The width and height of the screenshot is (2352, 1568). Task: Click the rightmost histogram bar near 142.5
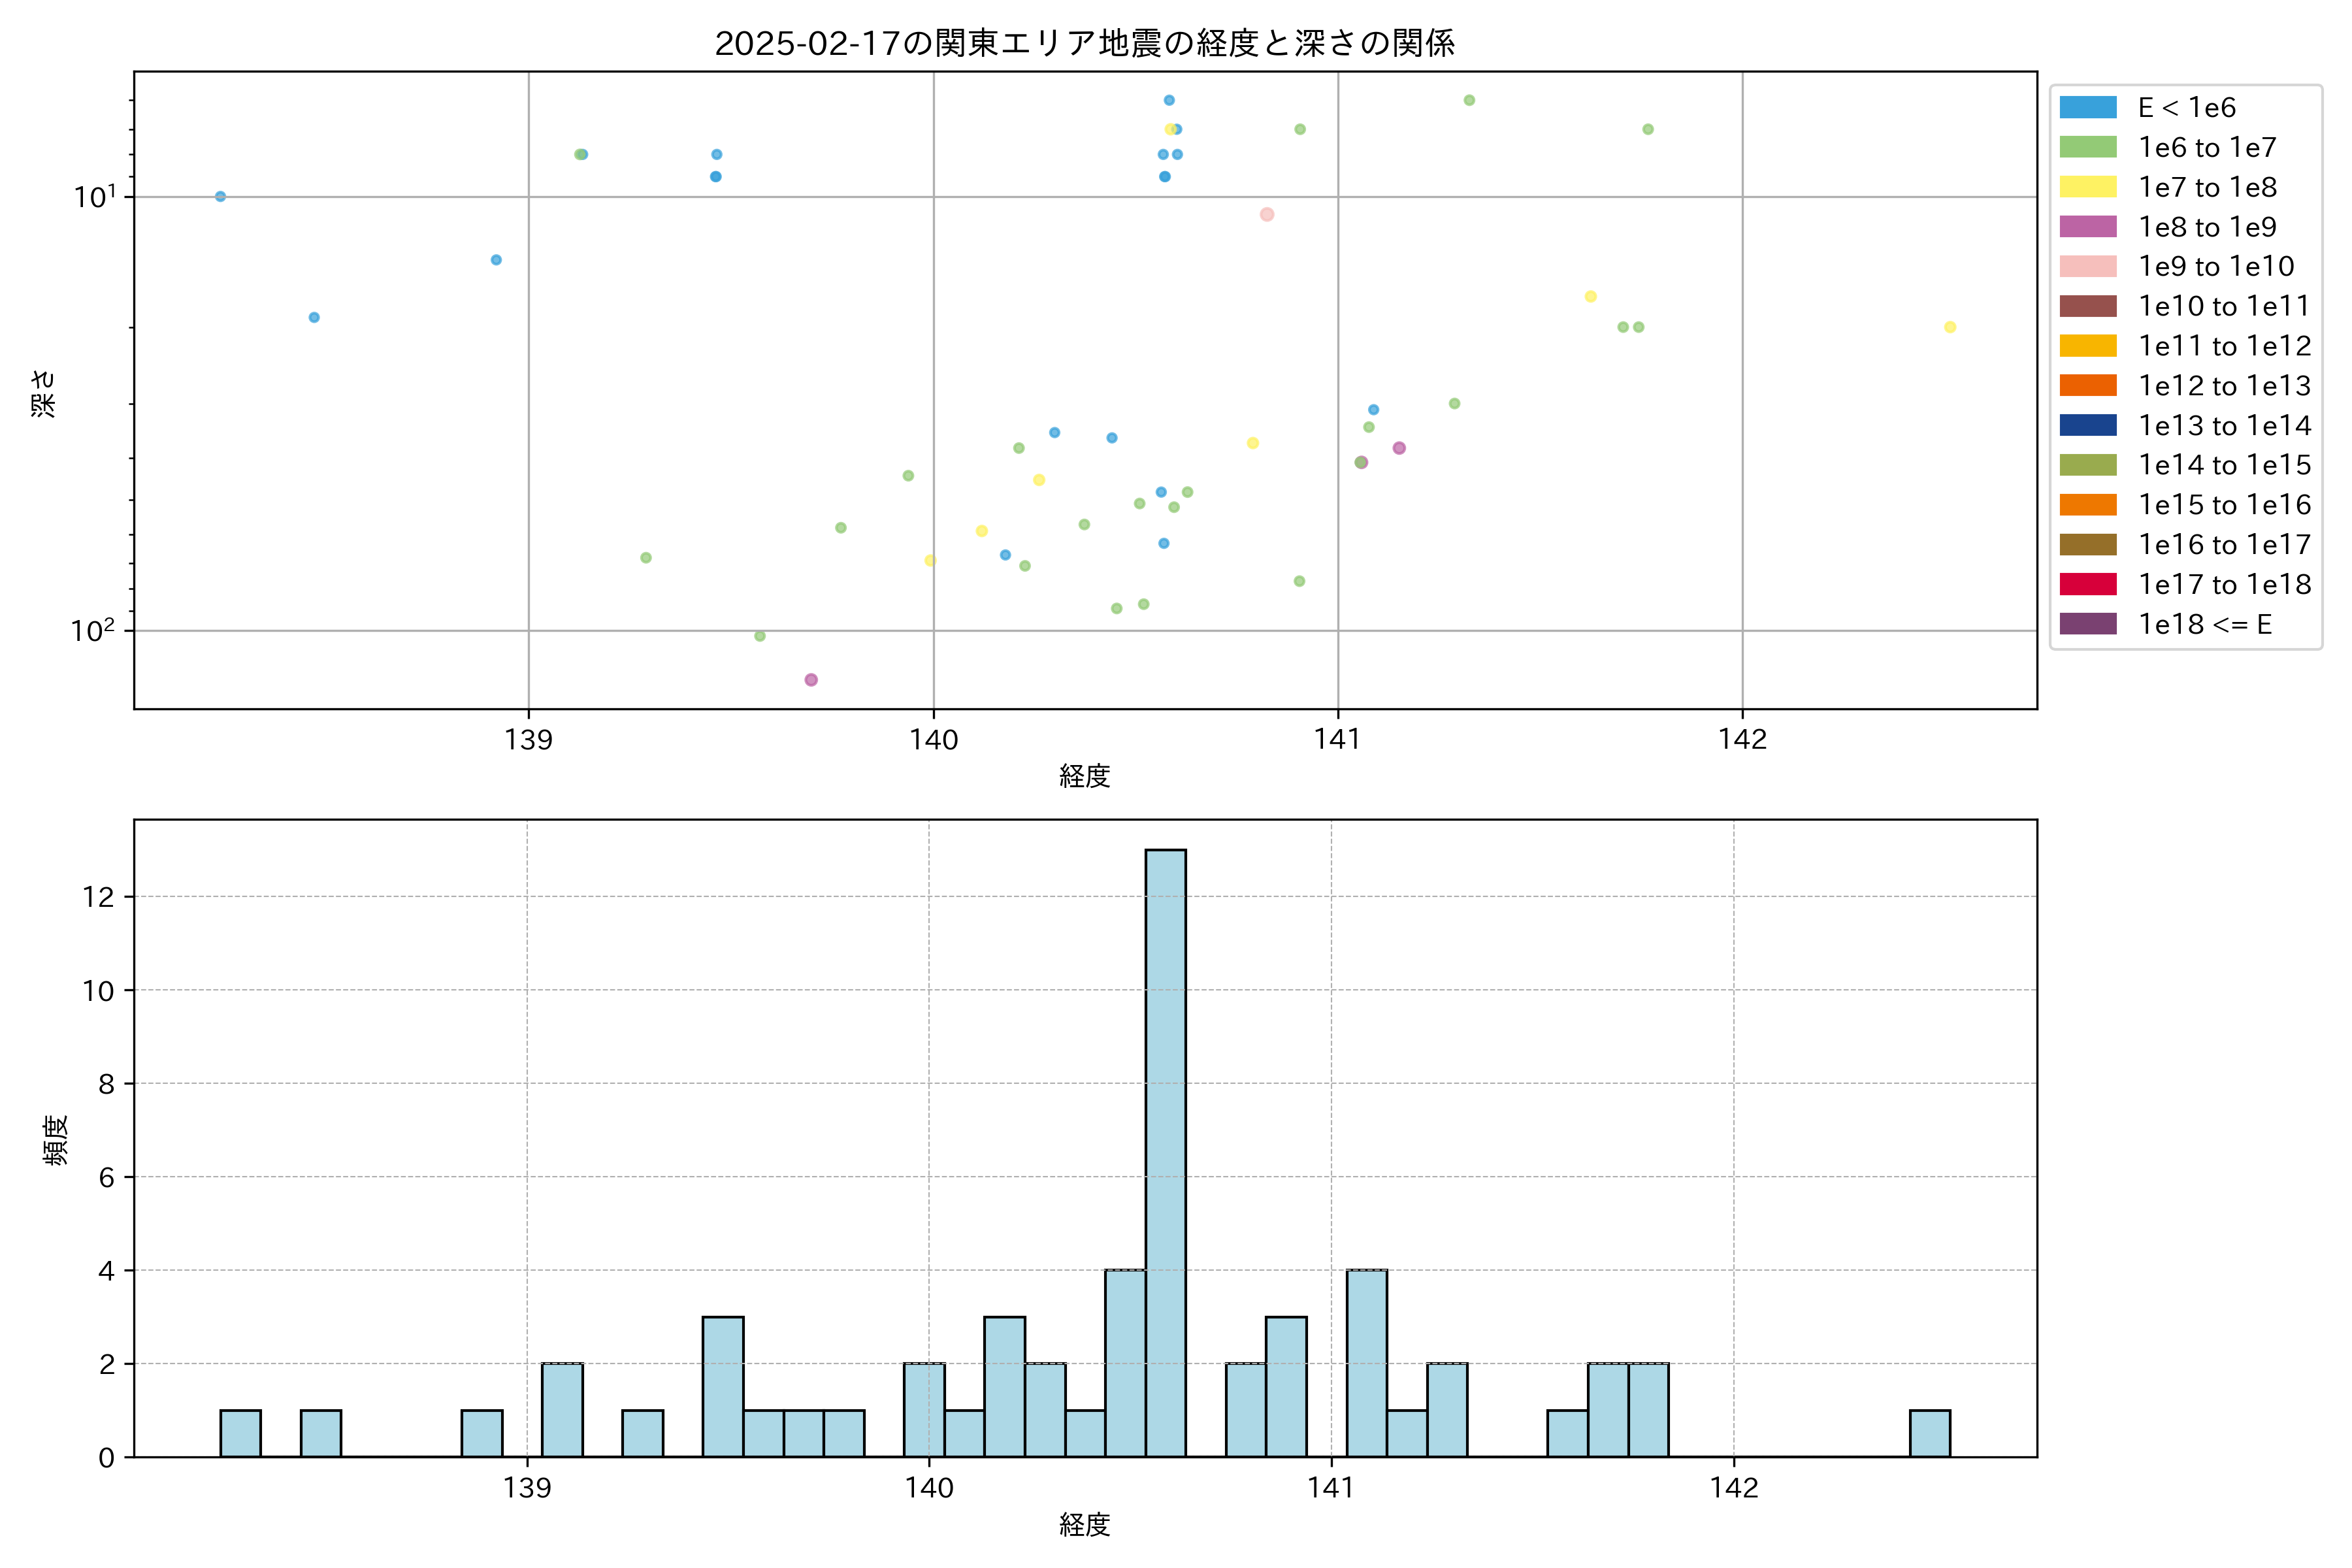point(1929,1433)
